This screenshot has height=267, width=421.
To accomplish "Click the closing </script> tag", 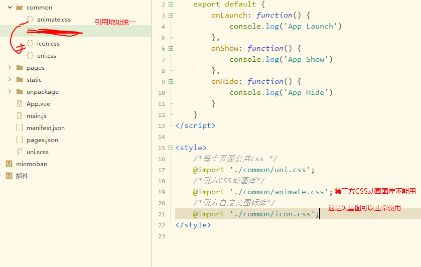I will click(196, 125).
